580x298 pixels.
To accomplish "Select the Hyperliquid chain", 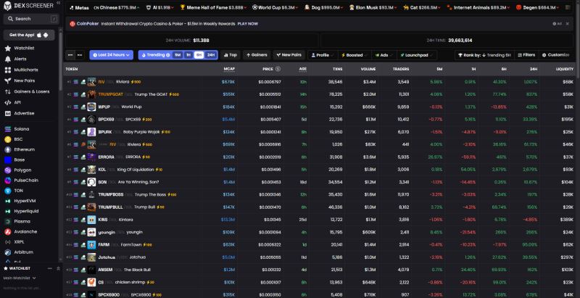I will [26, 211].
